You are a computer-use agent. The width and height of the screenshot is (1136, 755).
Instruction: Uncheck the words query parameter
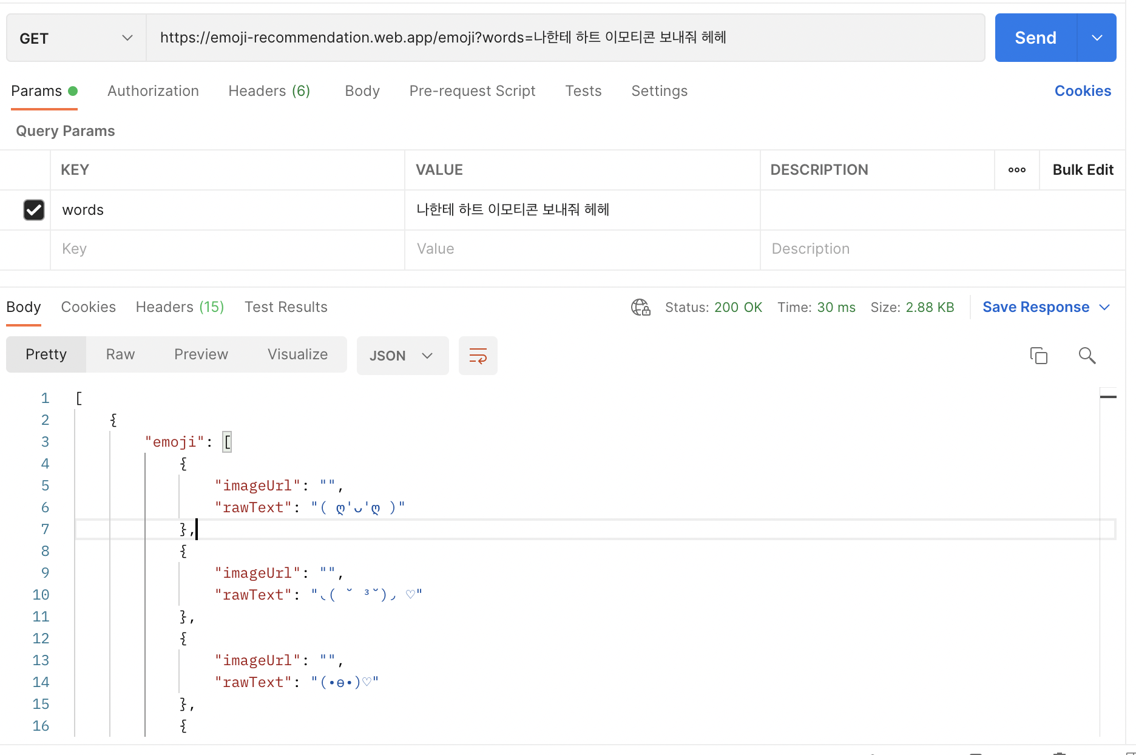point(34,210)
